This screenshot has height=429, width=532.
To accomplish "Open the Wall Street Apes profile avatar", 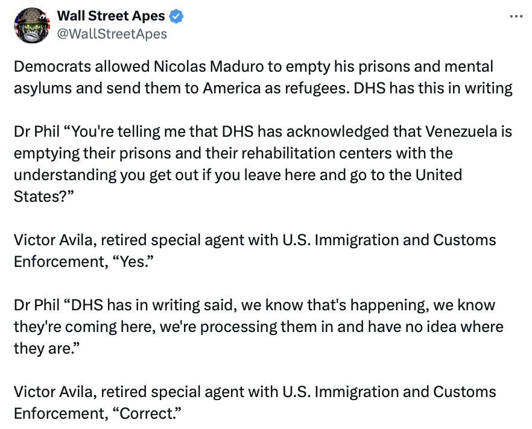I will point(30,25).
